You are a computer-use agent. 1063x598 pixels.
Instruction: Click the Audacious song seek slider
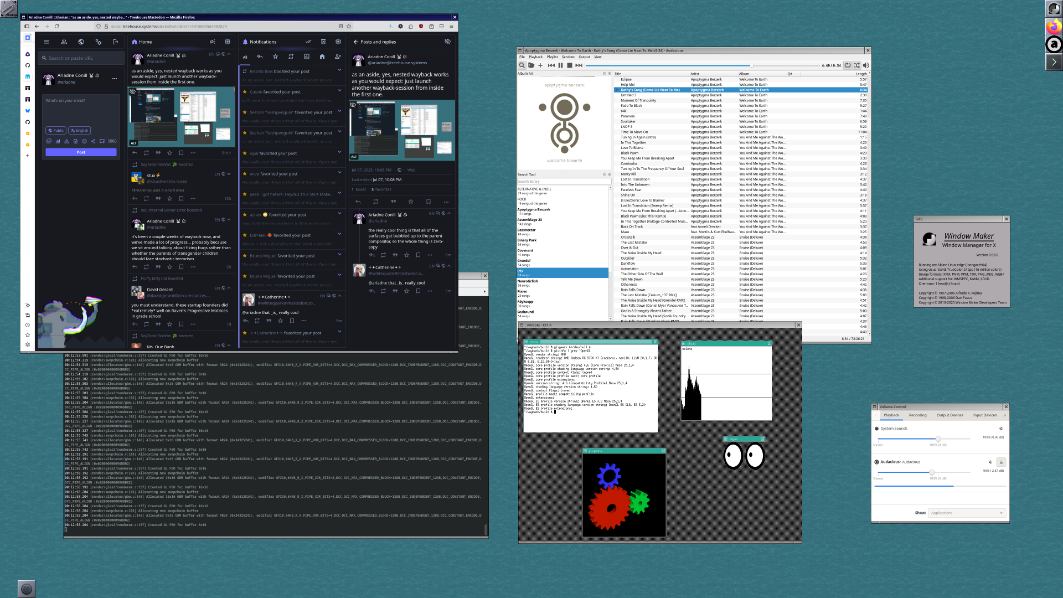[702, 65]
